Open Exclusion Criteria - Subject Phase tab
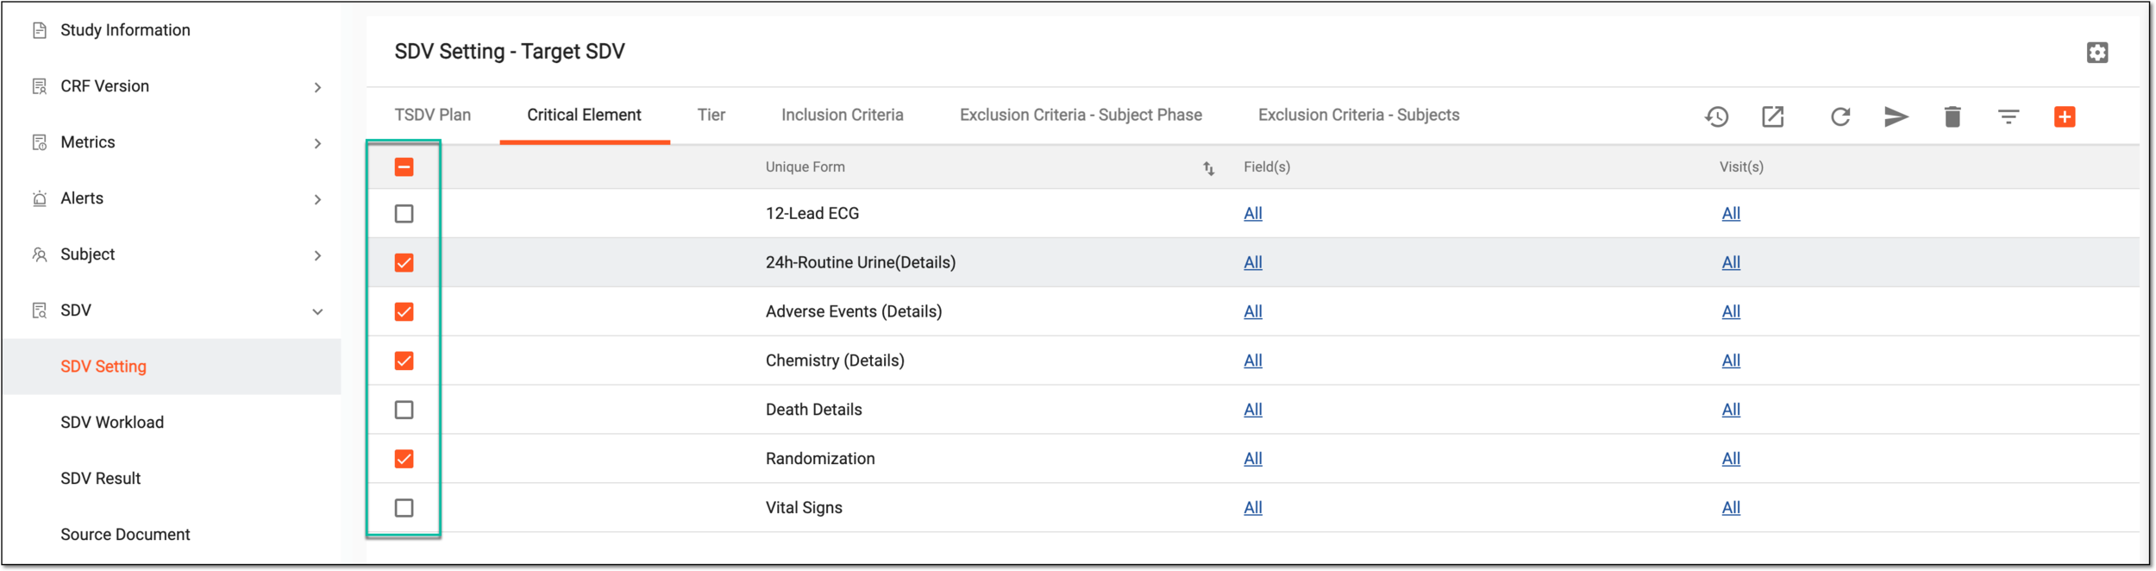Image resolution: width=2156 pixels, height=571 pixels. coord(1081,116)
